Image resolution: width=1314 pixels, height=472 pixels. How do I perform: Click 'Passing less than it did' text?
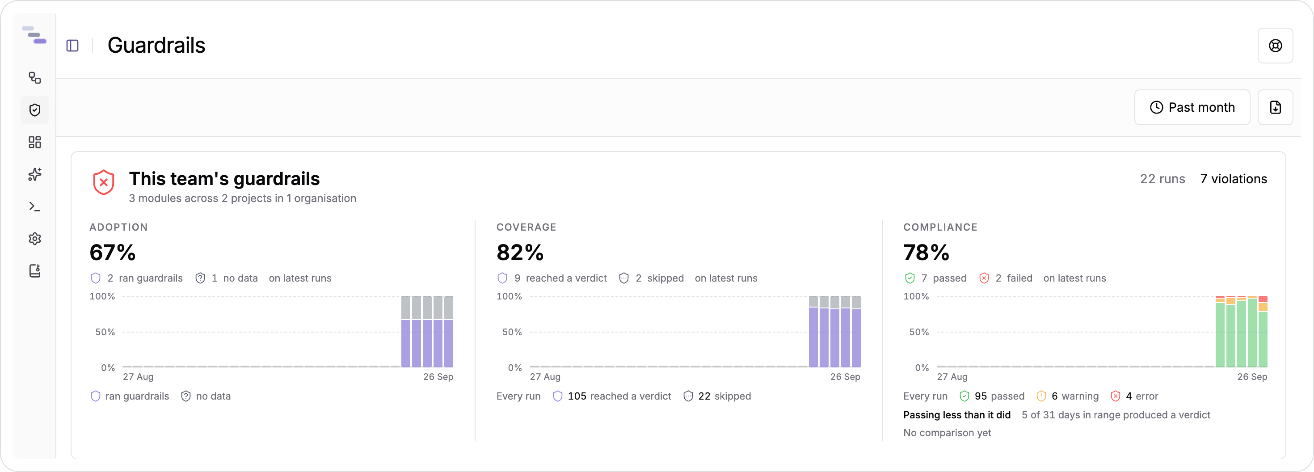point(956,415)
